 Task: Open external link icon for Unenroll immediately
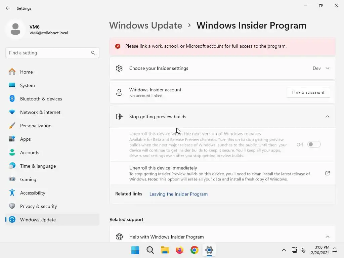(x=327, y=173)
